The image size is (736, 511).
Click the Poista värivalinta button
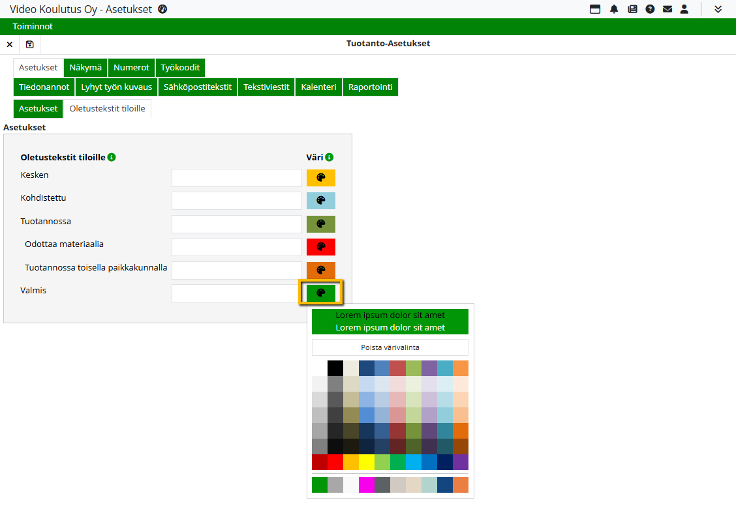(390, 347)
